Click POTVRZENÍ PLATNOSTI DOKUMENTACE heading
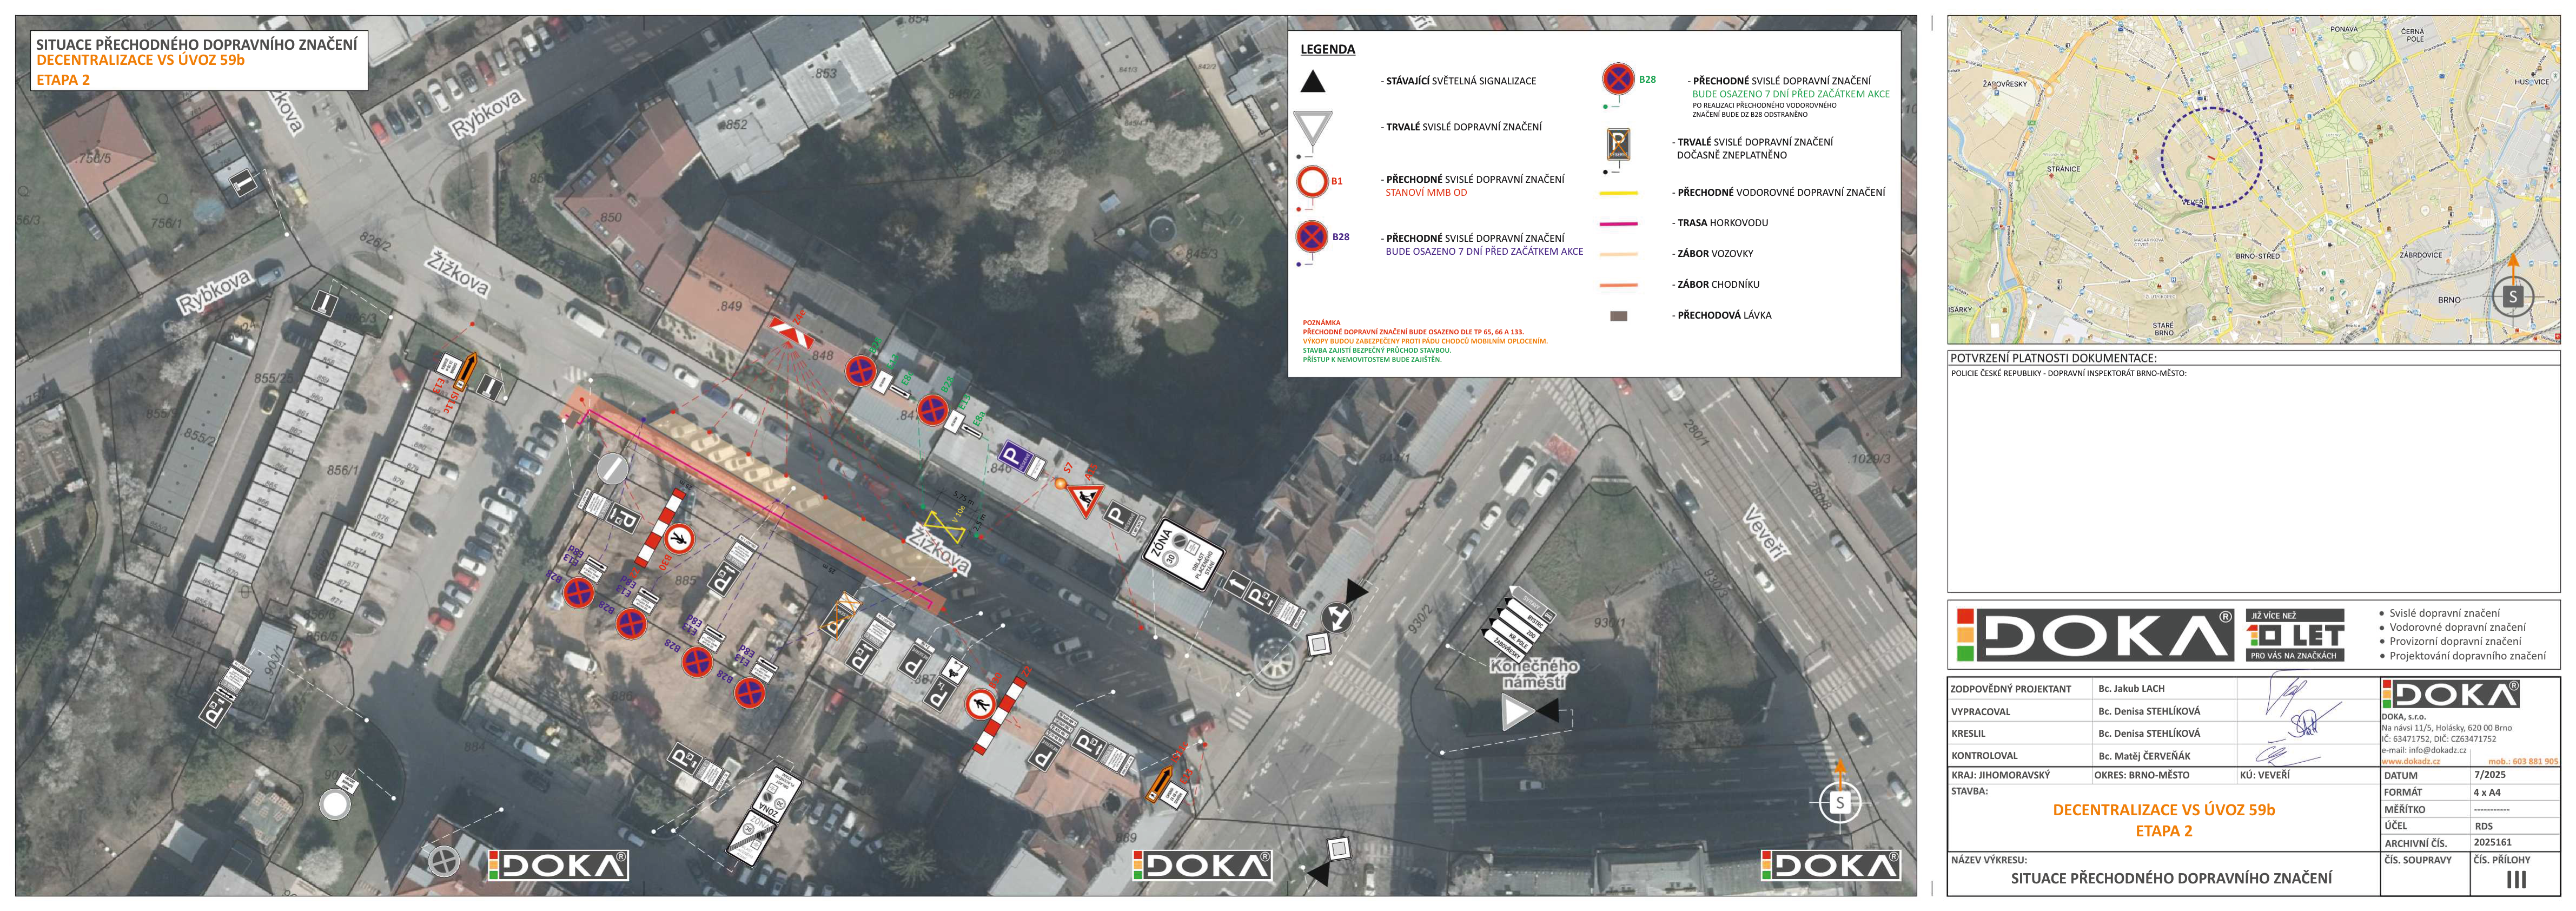The height and width of the screenshot is (911, 2576). 2053,358
